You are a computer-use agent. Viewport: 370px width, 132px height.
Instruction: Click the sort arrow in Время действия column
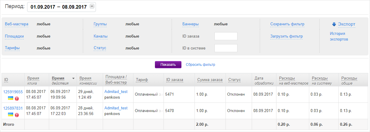(x=73, y=78)
